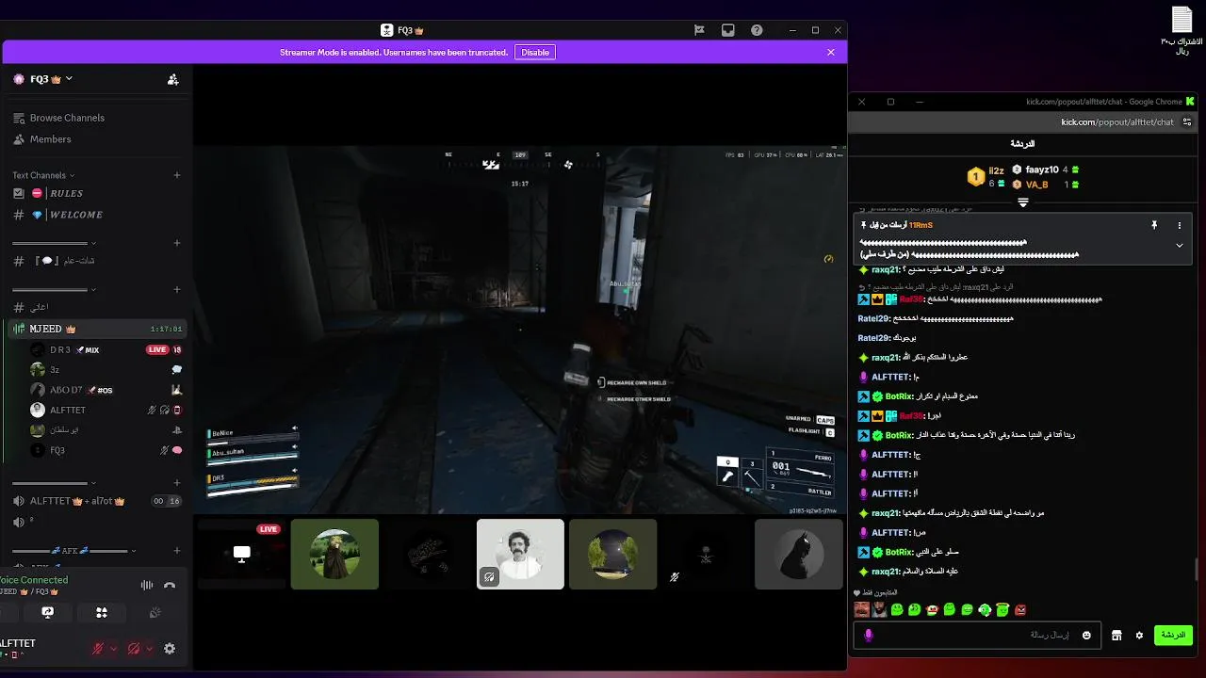Open the emoji picker in Kick chat input
The height and width of the screenshot is (678, 1206).
(1086, 636)
